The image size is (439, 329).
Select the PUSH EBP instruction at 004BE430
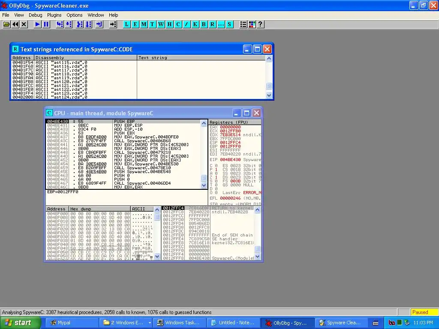(x=123, y=121)
